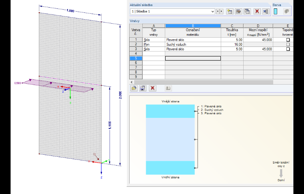Click thickness value 16.00
This screenshot has width=304, height=194.
(x=232, y=44)
